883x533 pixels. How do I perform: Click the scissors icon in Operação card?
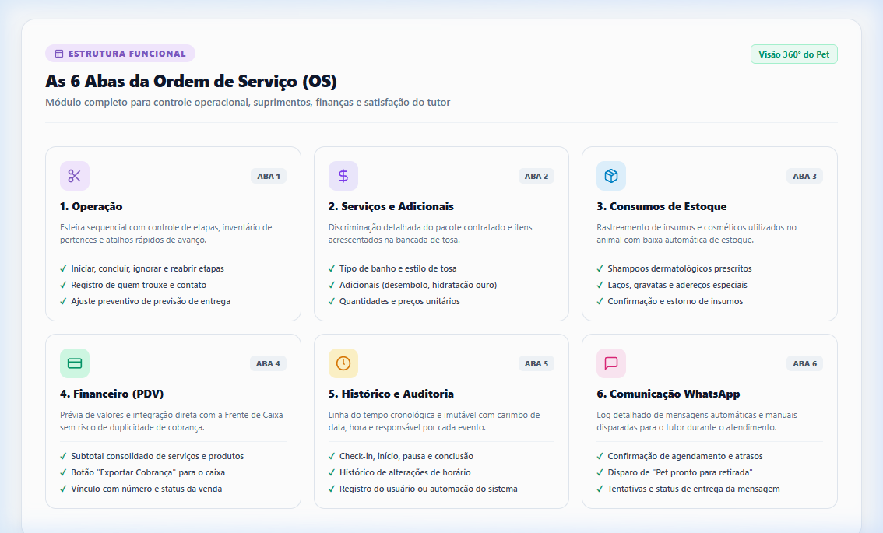(x=74, y=176)
